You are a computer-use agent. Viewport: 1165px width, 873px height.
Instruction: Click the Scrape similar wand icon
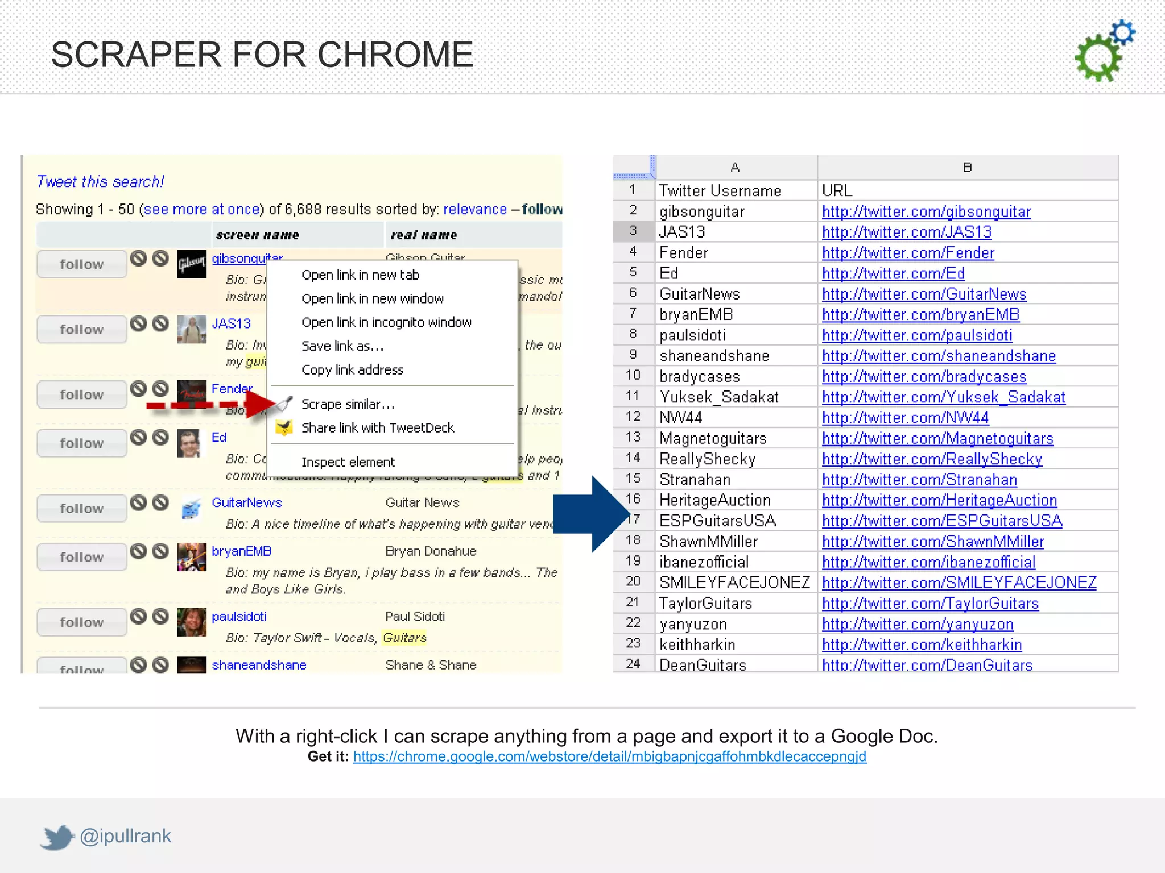click(284, 404)
